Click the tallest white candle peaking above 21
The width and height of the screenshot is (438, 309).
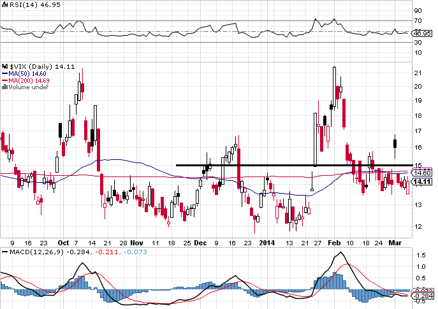click(334, 87)
